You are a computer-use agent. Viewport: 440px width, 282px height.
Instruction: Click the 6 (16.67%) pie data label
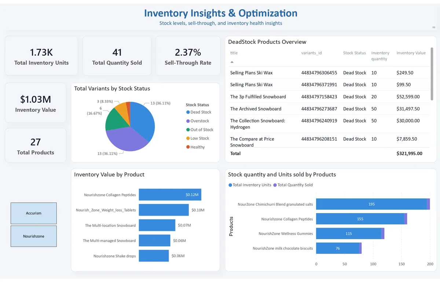(94, 111)
